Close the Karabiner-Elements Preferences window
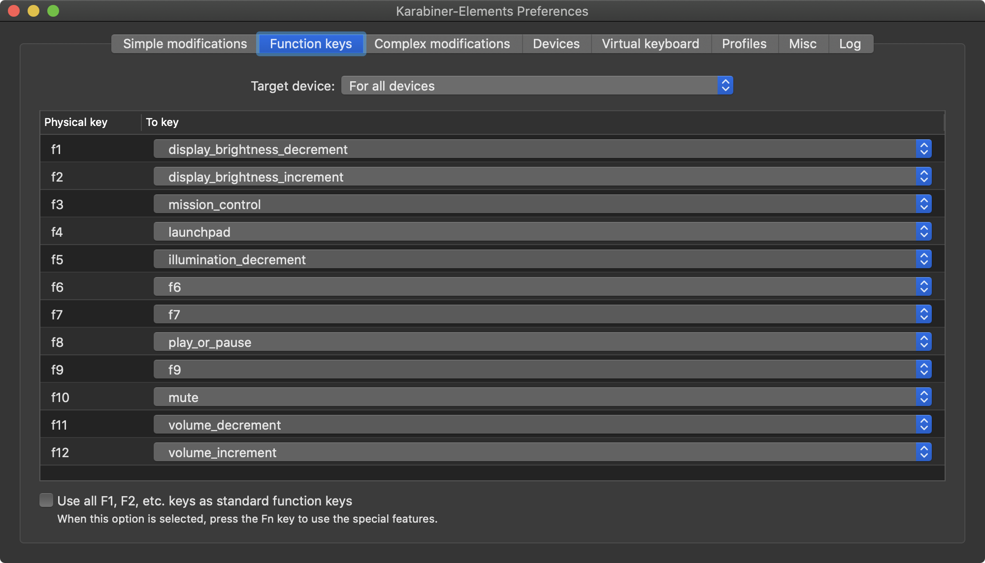Viewport: 985px width, 563px height. [14, 11]
